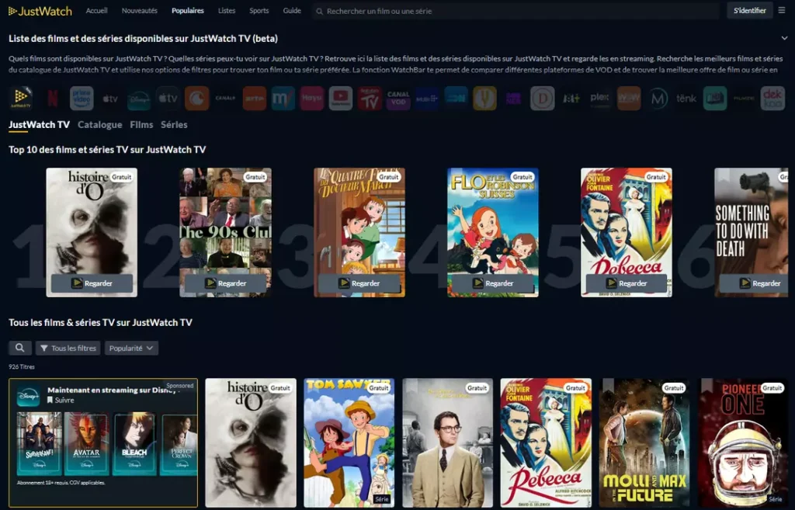Open Nouveautés in the top navigation

click(x=140, y=11)
